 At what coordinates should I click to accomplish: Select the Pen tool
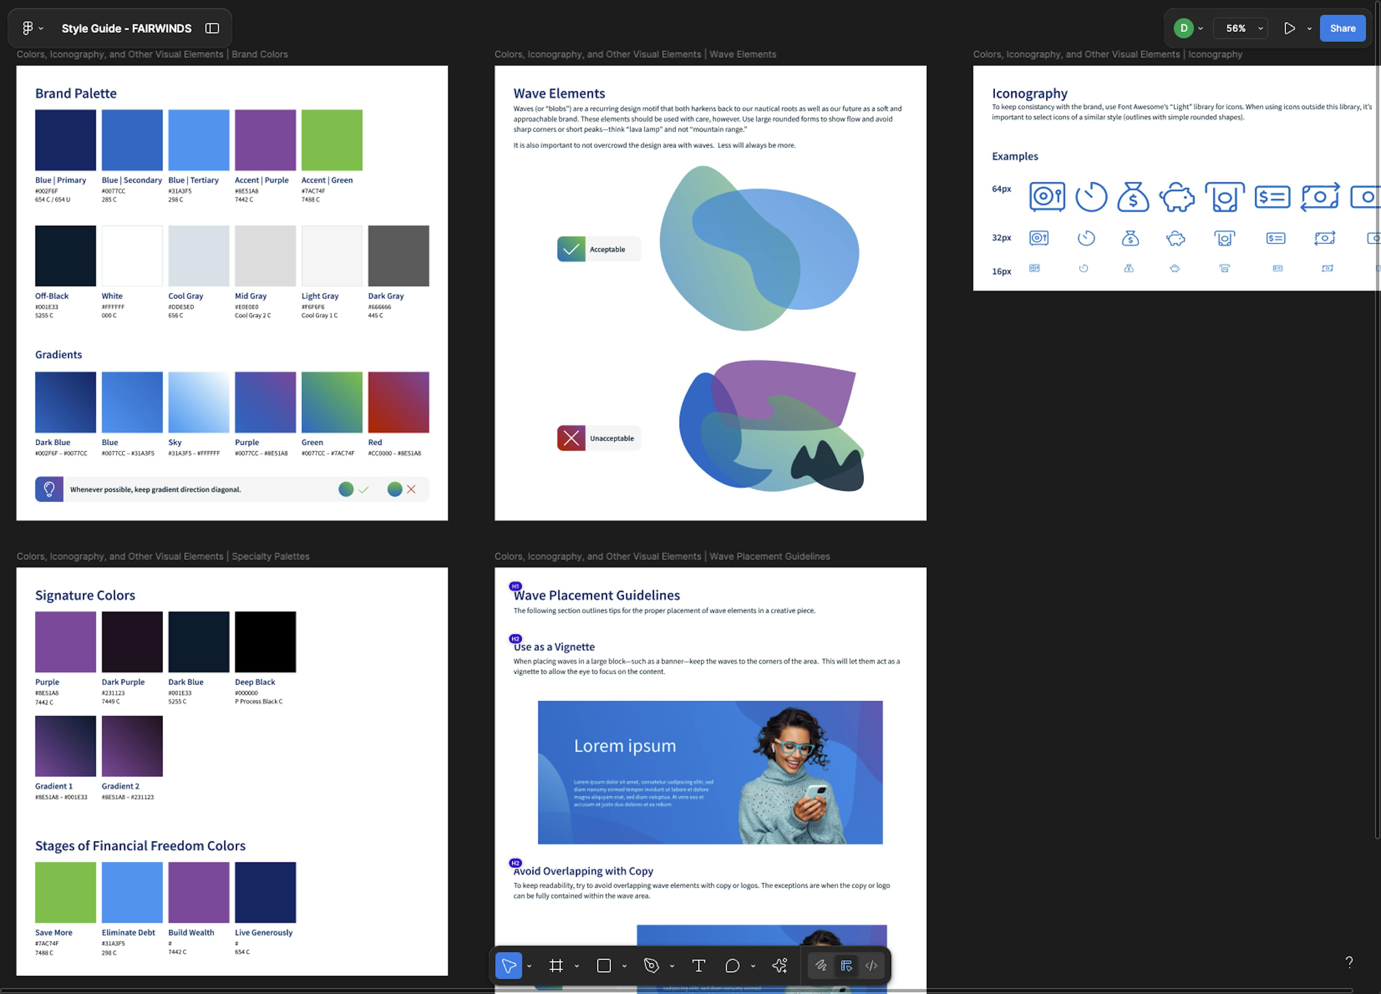(651, 965)
